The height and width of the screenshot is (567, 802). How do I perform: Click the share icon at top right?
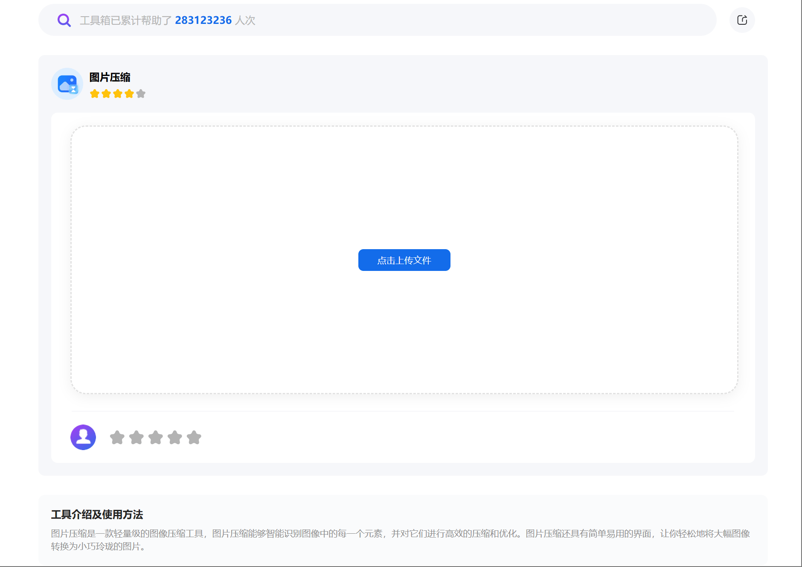click(742, 20)
